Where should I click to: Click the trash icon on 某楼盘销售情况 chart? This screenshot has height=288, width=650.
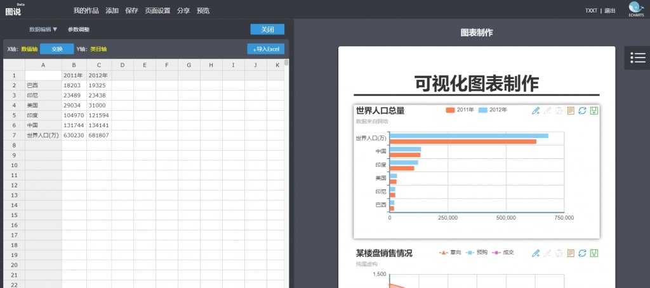coord(559,253)
